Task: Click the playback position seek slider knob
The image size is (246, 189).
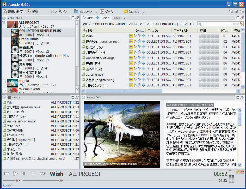Action: pos(61,181)
